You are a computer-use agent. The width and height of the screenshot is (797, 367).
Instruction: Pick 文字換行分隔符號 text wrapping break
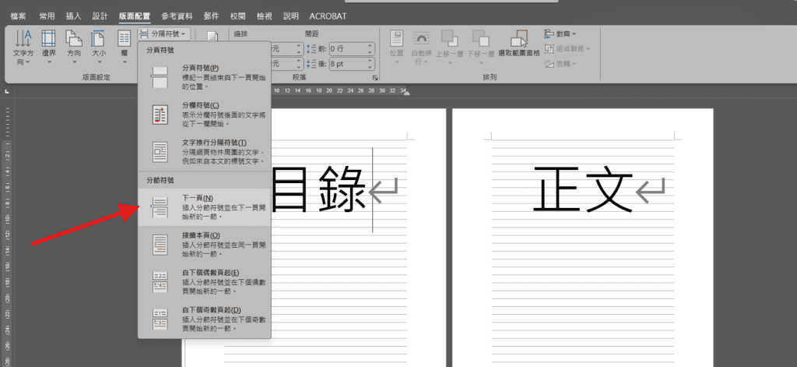(204, 152)
